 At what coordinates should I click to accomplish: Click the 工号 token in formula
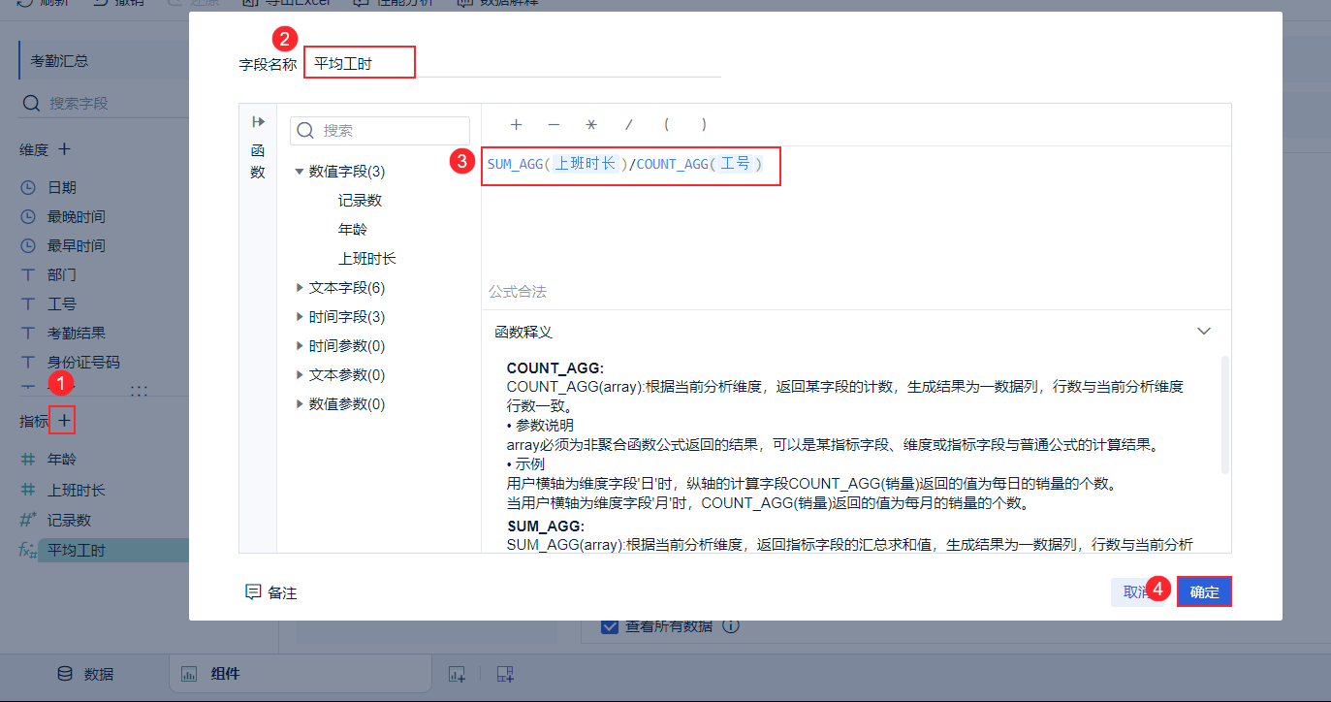click(736, 164)
